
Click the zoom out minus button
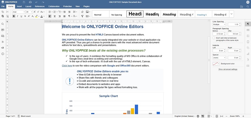coord(226,116)
